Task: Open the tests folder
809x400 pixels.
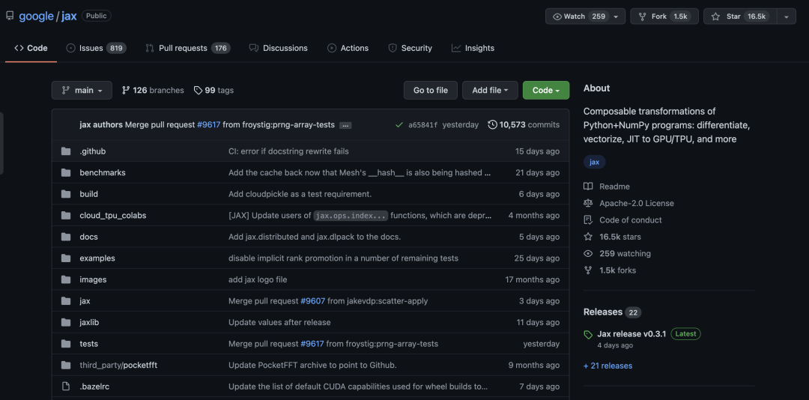Action: [88, 344]
